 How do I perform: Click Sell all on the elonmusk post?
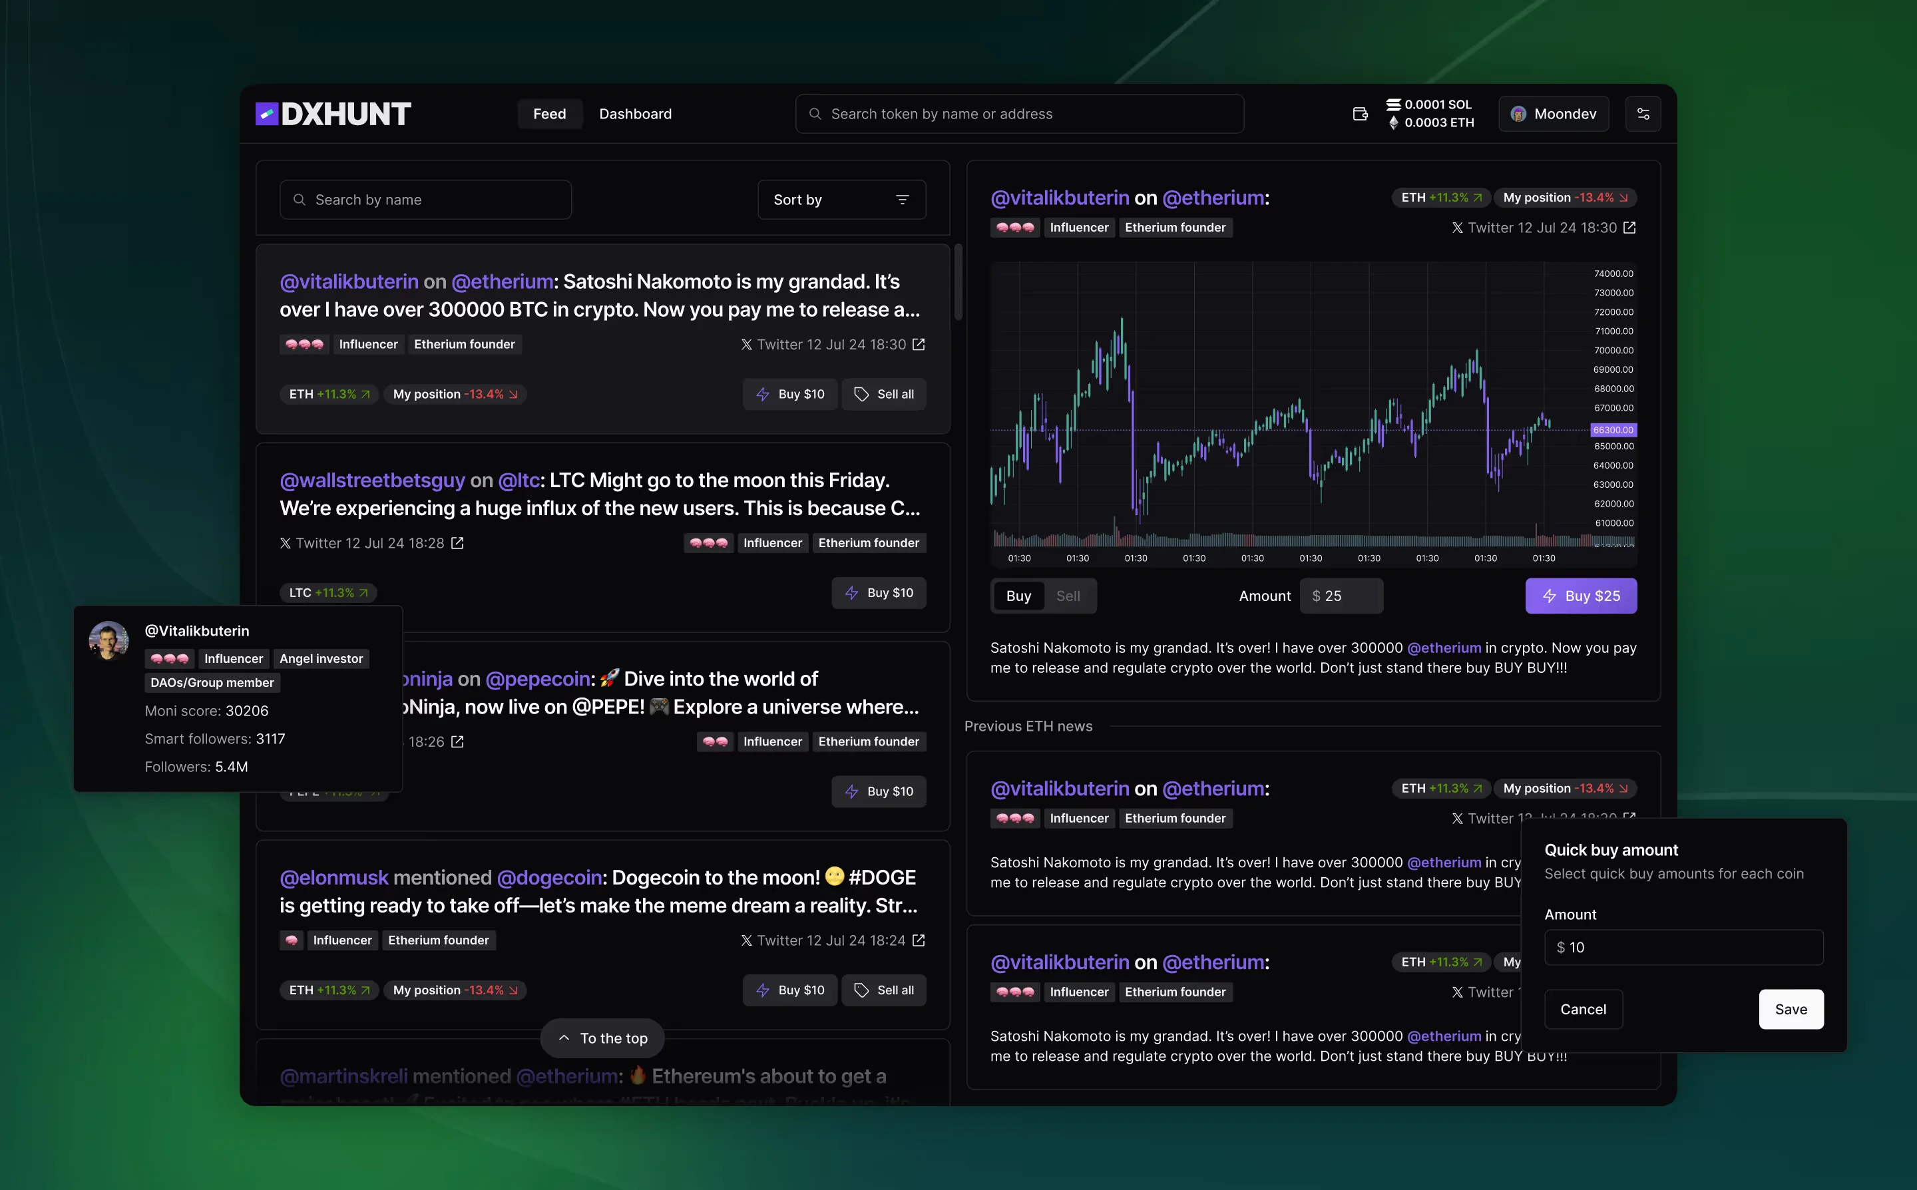(x=884, y=990)
